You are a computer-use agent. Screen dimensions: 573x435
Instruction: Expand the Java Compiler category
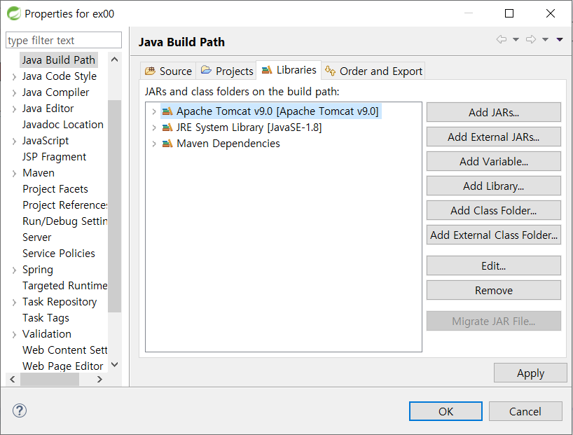coord(14,93)
